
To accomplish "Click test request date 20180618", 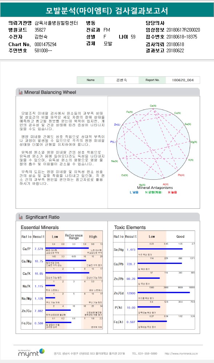I will (x=175, y=44).
